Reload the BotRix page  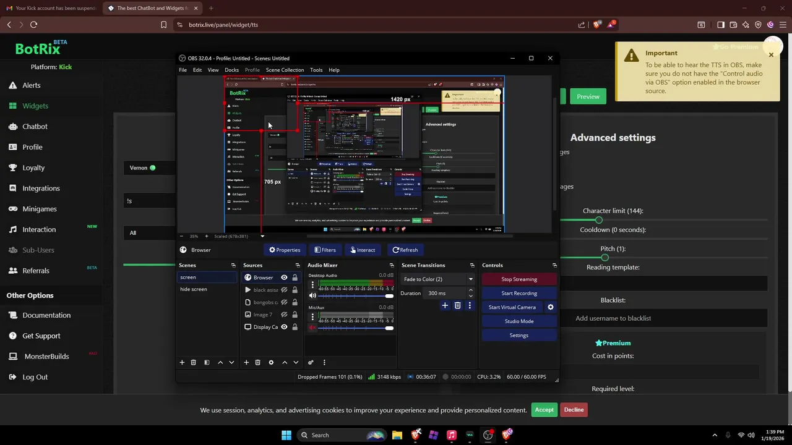click(x=33, y=25)
